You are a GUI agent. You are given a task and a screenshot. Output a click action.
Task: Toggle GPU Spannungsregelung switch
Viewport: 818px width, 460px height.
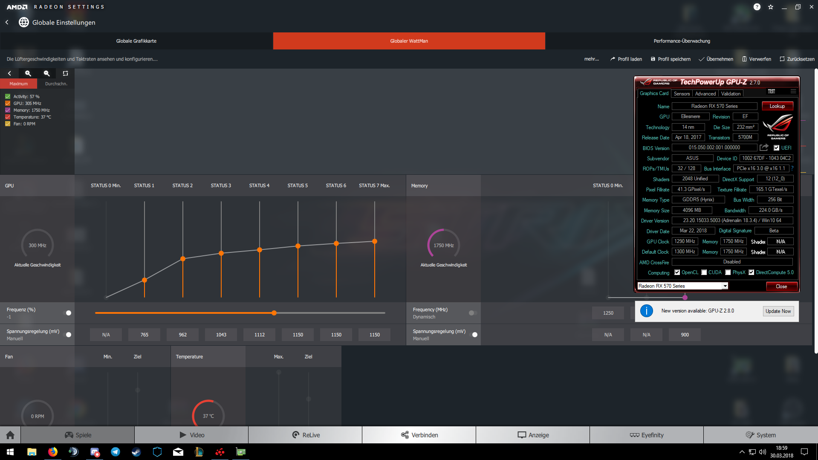[x=67, y=335]
